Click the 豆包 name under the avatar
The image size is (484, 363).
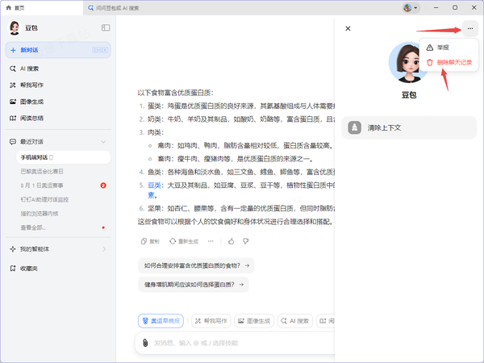(409, 94)
